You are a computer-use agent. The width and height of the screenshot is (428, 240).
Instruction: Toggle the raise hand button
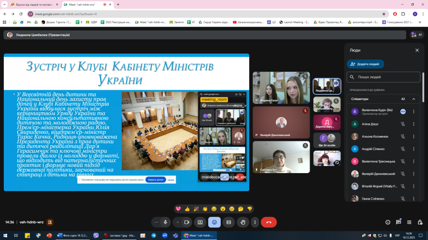point(243,222)
